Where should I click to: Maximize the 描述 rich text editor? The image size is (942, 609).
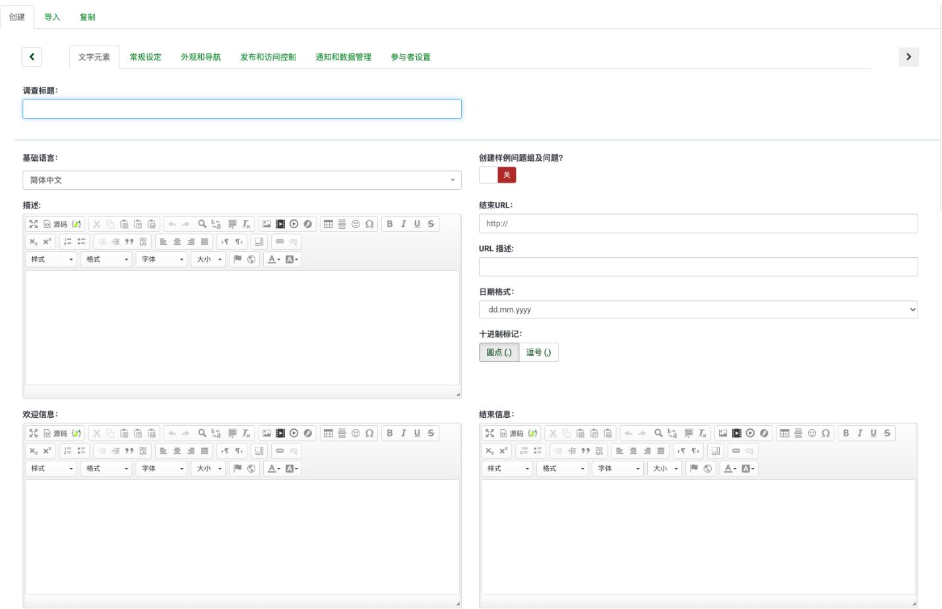pos(33,223)
